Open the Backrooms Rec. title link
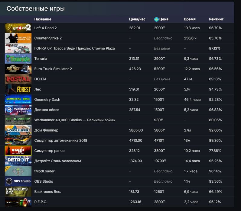241x211 pixels. point(48,192)
